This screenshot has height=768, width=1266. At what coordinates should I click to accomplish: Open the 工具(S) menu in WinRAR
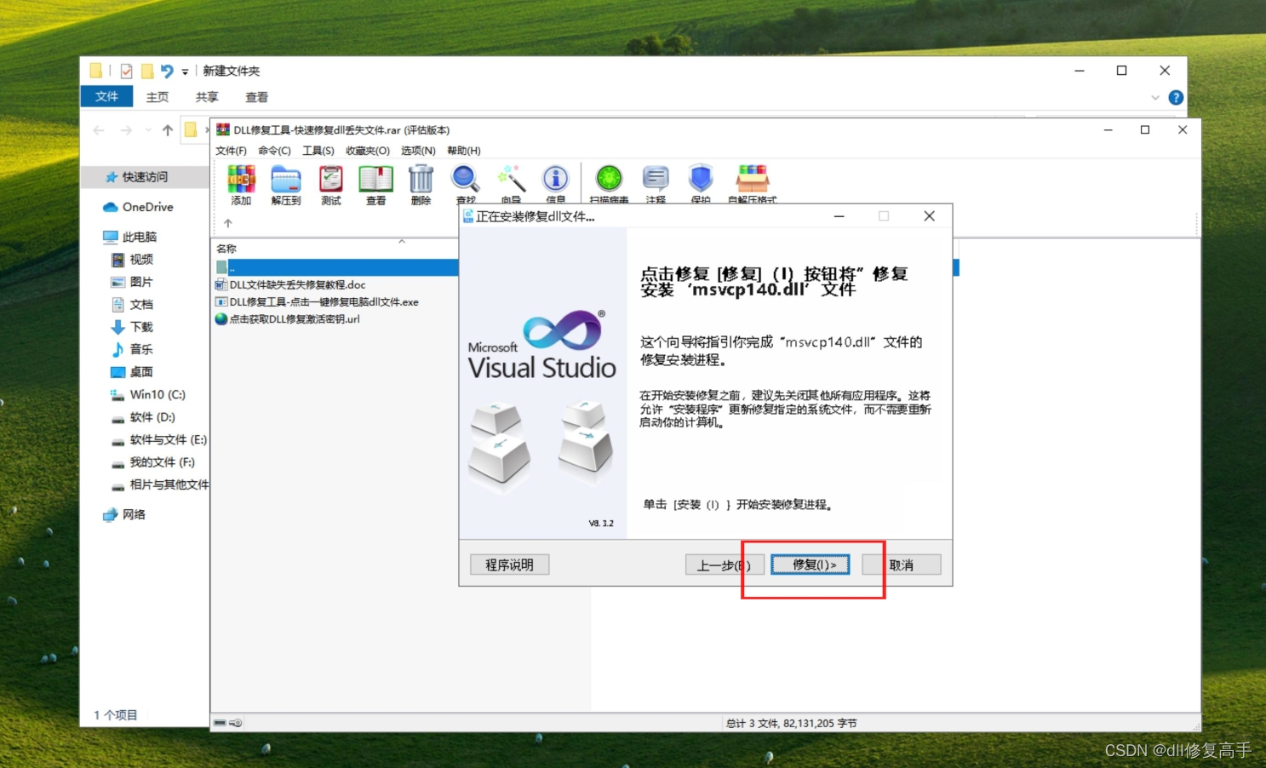[318, 151]
